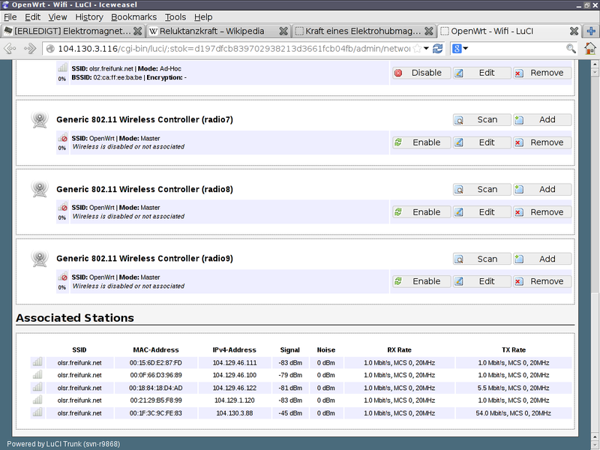The height and width of the screenshot is (450, 600).
Task: Click the signal strength icon for station 00:1F:3C:9C:FE:83
Action: tap(37, 412)
